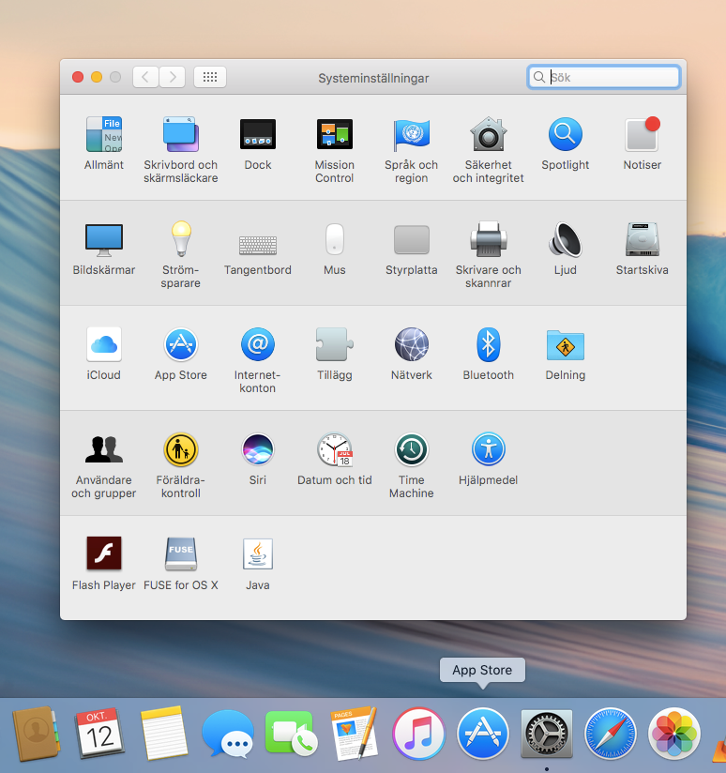726x773 pixels.
Task: Open Contacts from the Dock
Action: pyautogui.click(x=36, y=733)
